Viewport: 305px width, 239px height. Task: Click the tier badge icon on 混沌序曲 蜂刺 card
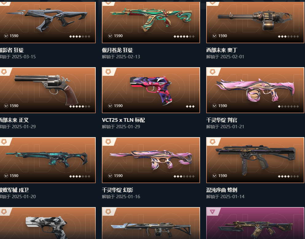click(212, 141)
